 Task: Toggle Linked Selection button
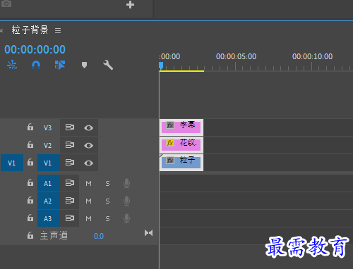60,65
